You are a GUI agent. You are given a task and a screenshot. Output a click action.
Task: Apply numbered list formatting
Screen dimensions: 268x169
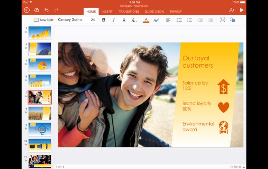click(x=189, y=20)
